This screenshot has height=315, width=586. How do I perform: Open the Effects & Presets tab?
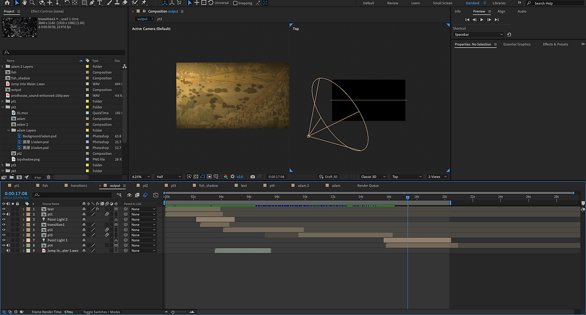(x=556, y=44)
